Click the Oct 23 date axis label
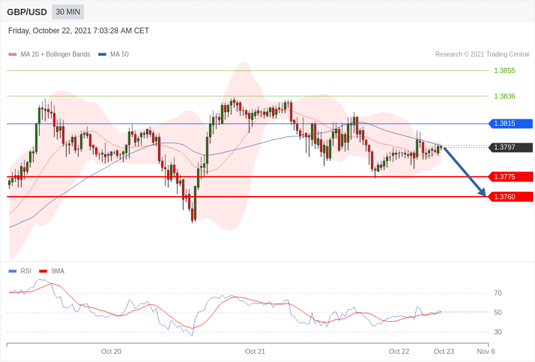The height and width of the screenshot is (362, 535). 444,351
